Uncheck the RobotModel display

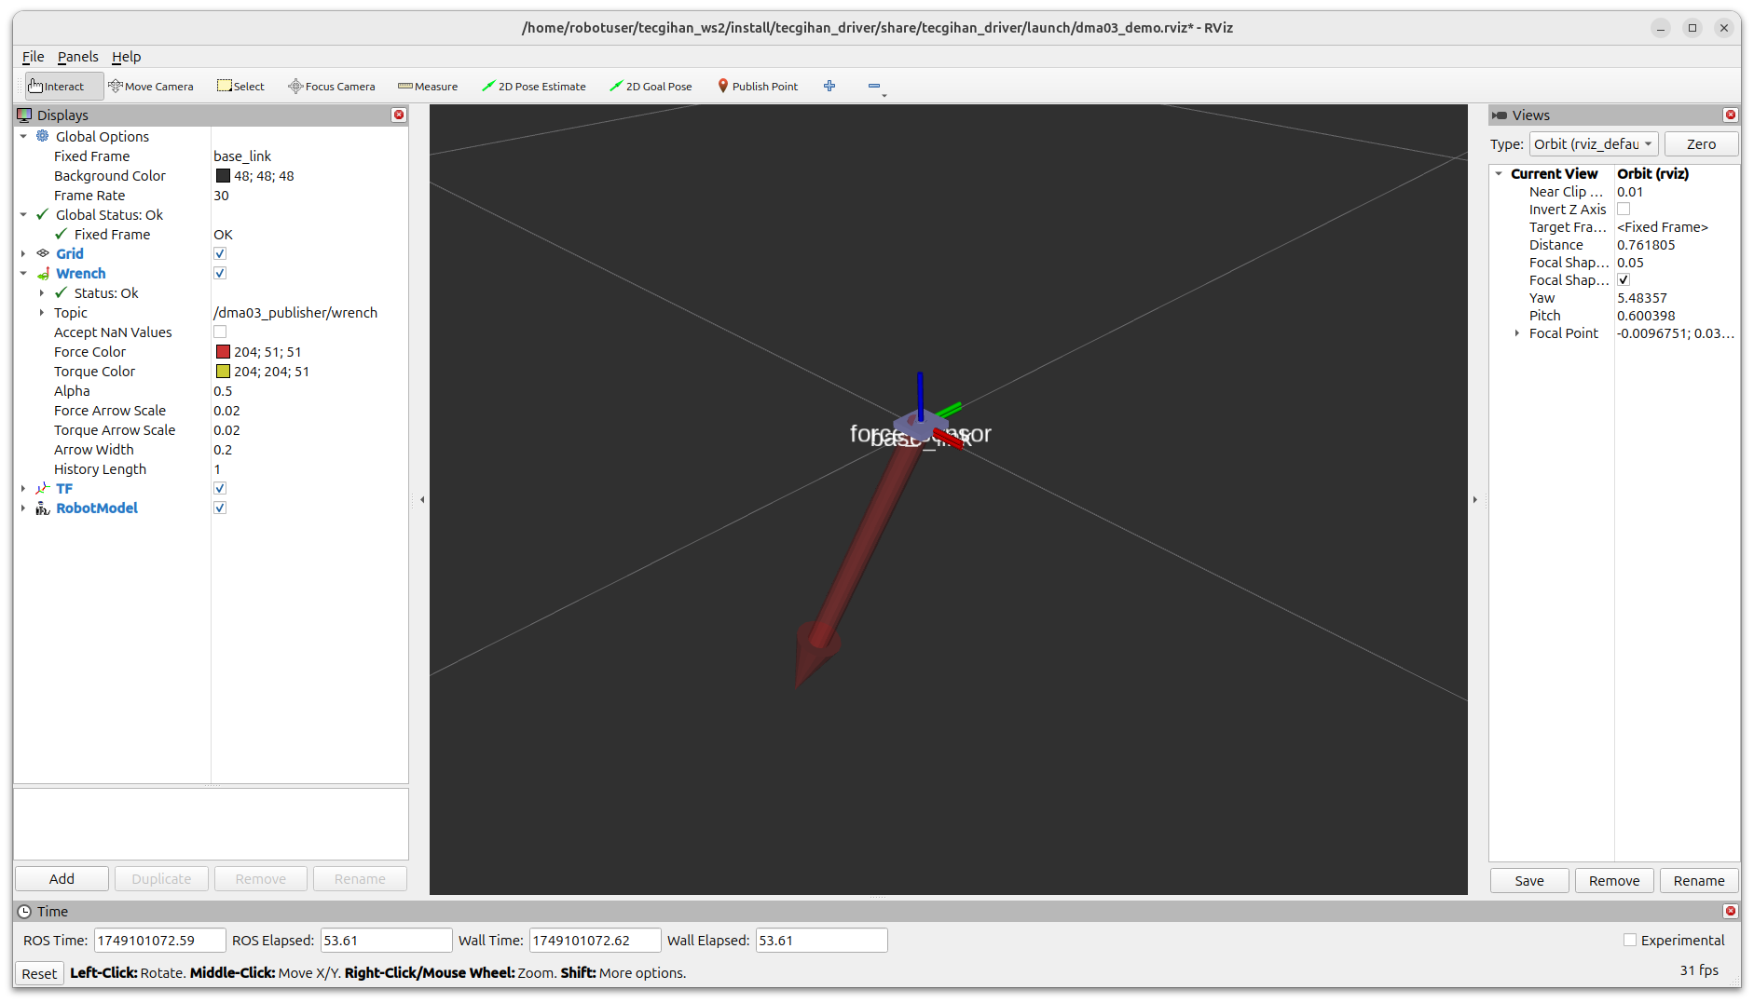pyautogui.click(x=220, y=508)
